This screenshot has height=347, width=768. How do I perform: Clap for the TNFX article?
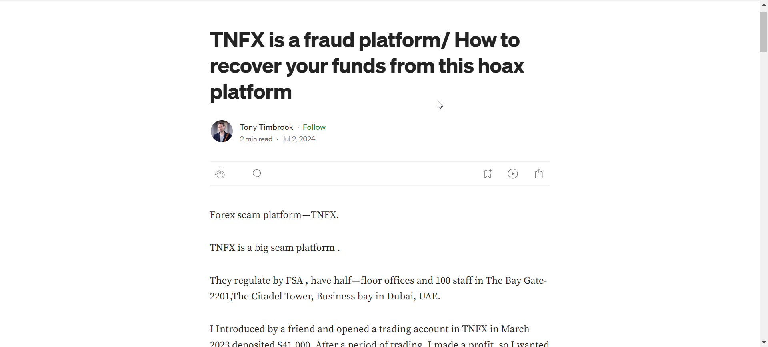click(x=220, y=174)
